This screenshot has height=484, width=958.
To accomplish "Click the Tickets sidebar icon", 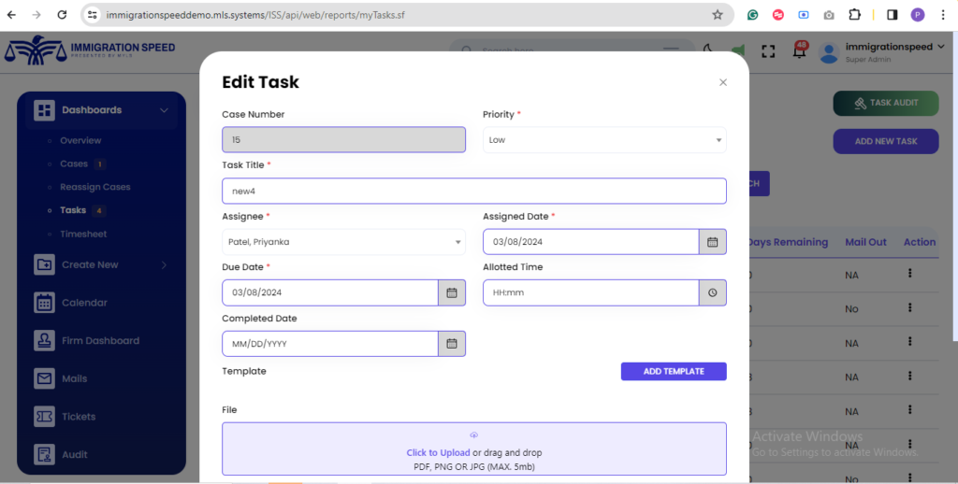I will click(x=45, y=416).
